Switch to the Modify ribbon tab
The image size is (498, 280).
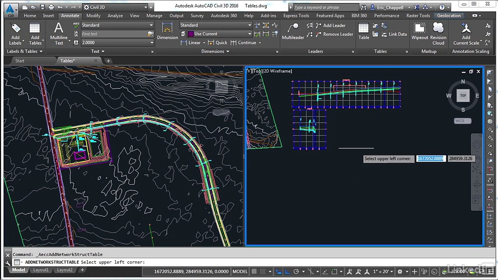(93, 16)
